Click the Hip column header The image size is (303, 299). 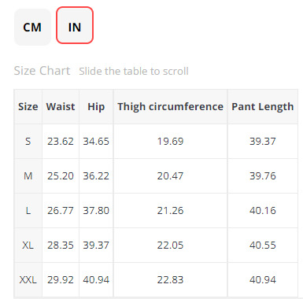click(96, 106)
